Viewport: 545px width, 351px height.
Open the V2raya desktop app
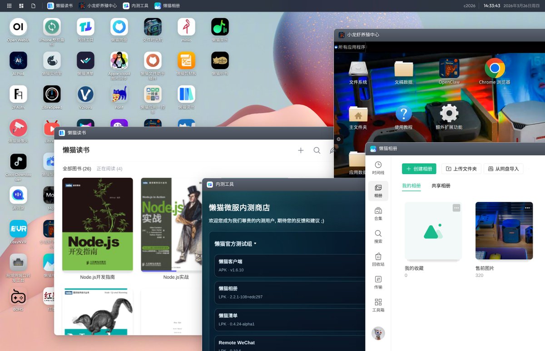(x=85, y=94)
